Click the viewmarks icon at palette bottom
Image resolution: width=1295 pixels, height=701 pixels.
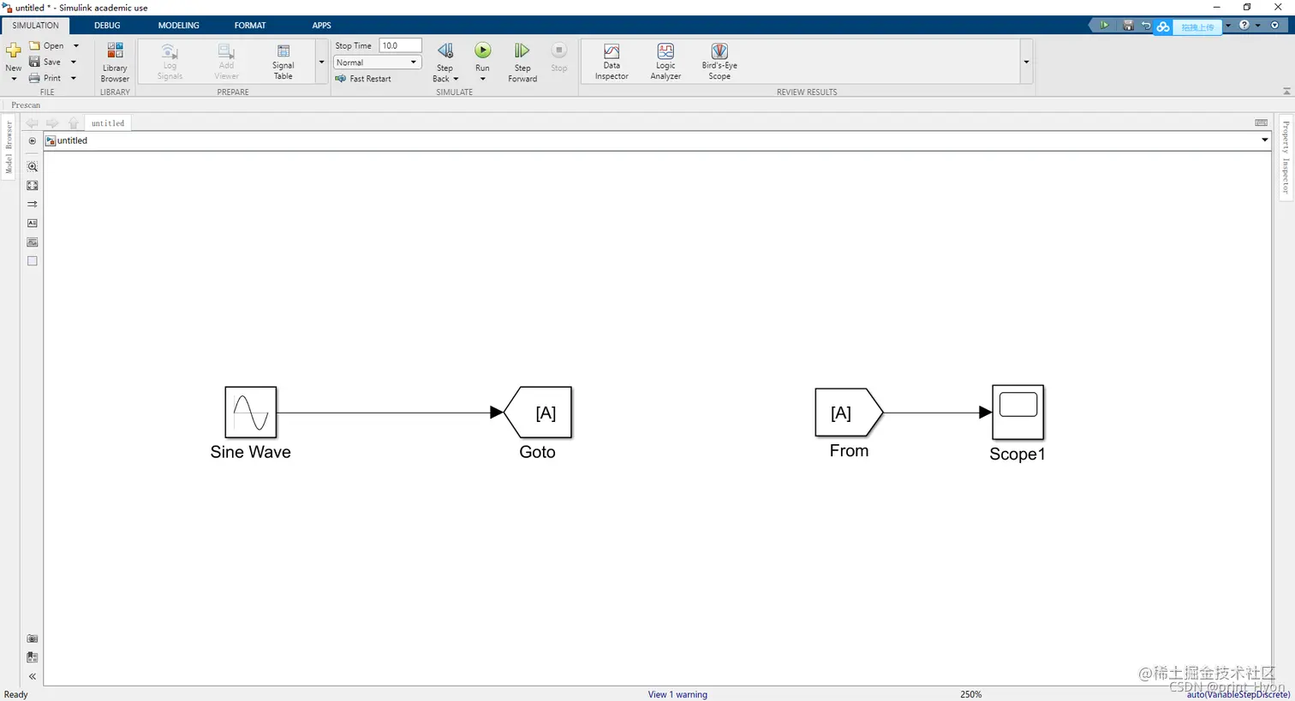[x=33, y=657]
